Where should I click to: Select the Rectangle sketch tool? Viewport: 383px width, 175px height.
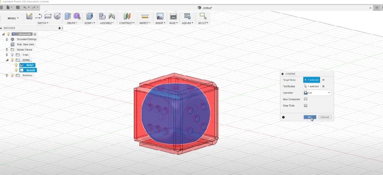[48, 16]
